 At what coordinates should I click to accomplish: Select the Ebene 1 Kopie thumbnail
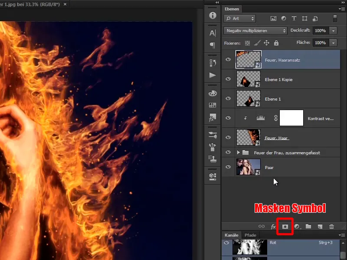(x=248, y=79)
